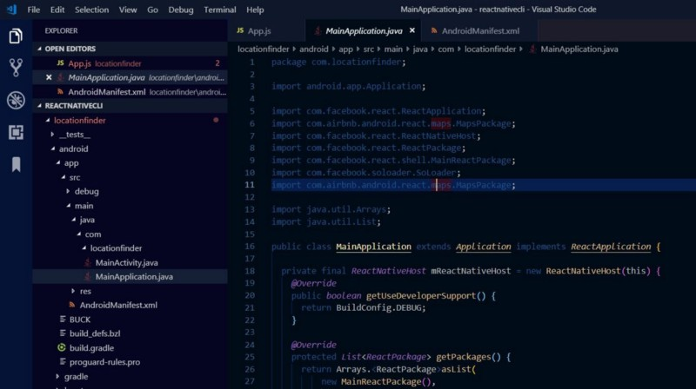Open the Terminal menu

[220, 10]
